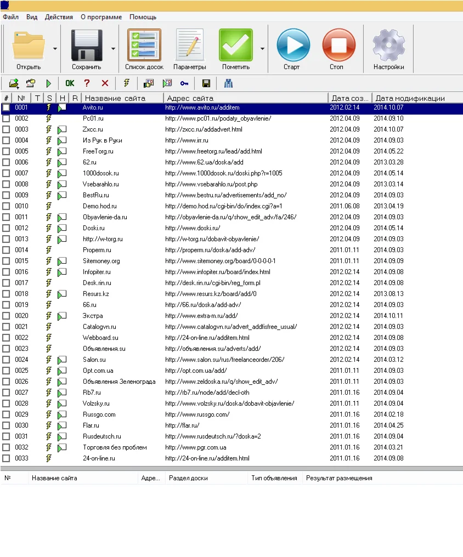Click the binoculars search icon
Screen dimensions: 463x557
point(228,83)
